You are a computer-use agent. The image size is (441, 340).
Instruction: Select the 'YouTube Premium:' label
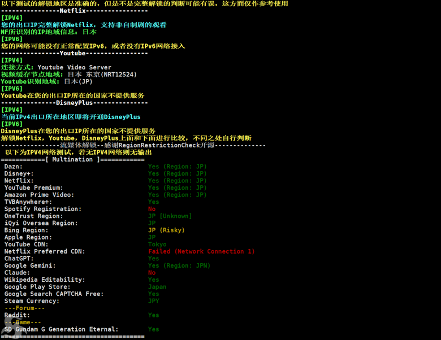(x=33, y=188)
